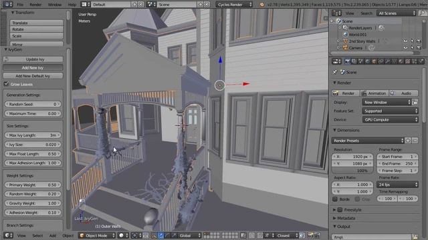The height and width of the screenshot is (240, 428).
Task: Open the 3D view Select menu
Action: coord(37,235)
